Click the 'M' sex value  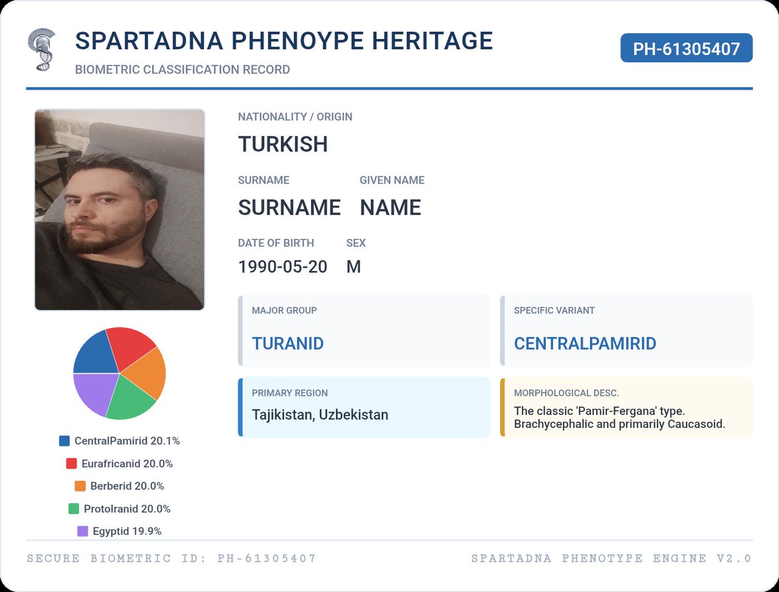click(354, 267)
